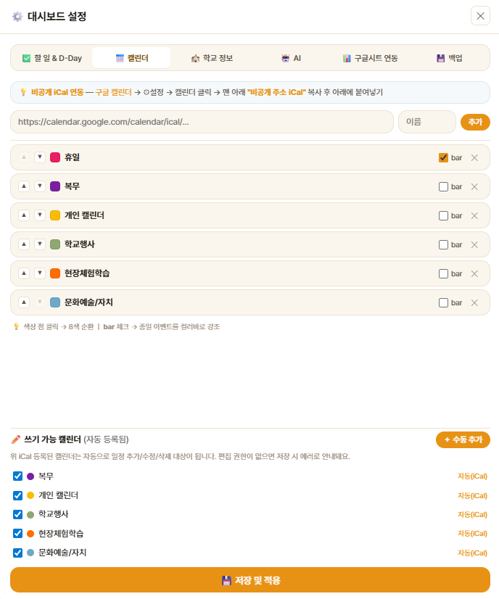499x599 pixels.
Task: Go to 구글시트 연동 tab
Action: click(x=370, y=58)
